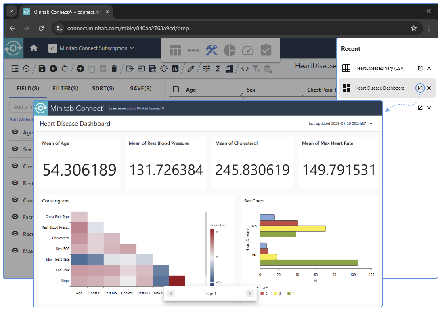Open the last updated dropdown on the dashboard

[x=371, y=124]
